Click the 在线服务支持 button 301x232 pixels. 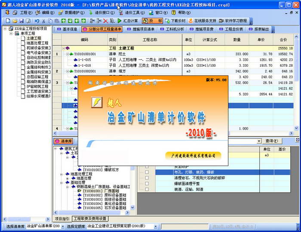[203, 21]
